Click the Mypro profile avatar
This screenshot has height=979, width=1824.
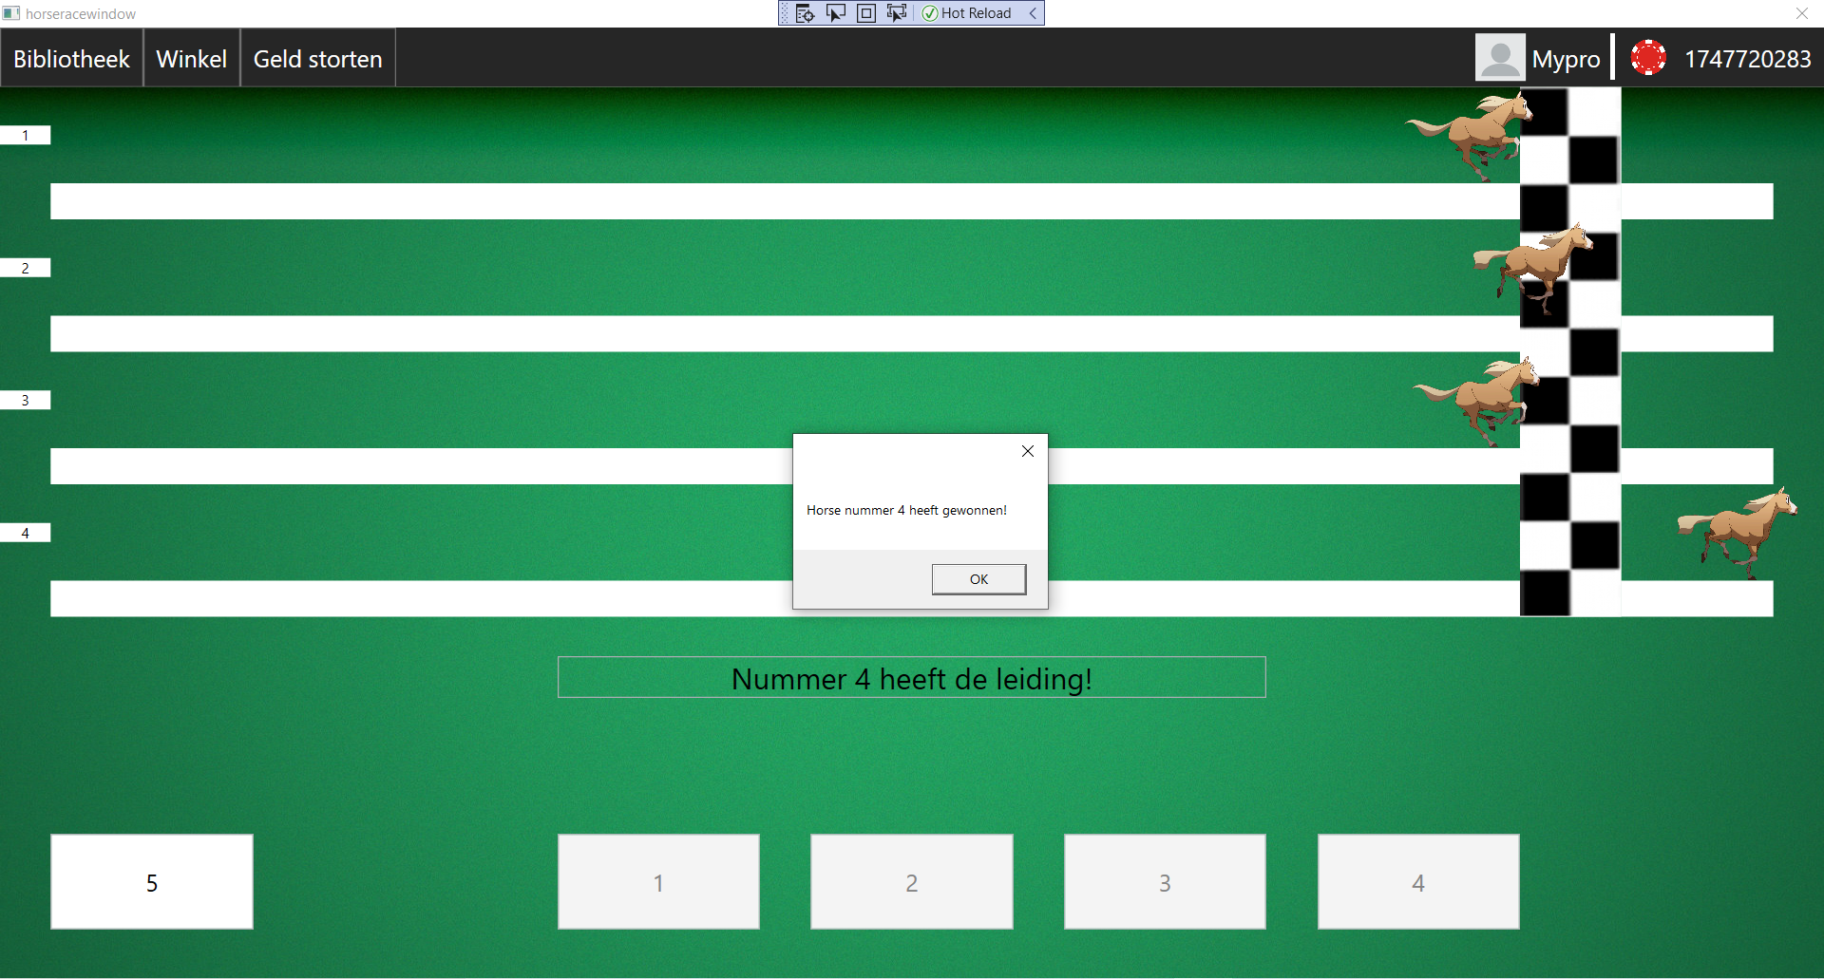coord(1499,58)
